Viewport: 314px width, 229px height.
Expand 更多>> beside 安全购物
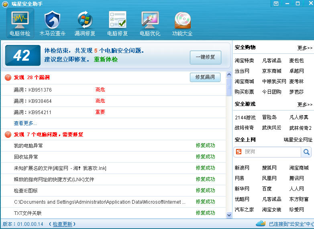(x=304, y=48)
